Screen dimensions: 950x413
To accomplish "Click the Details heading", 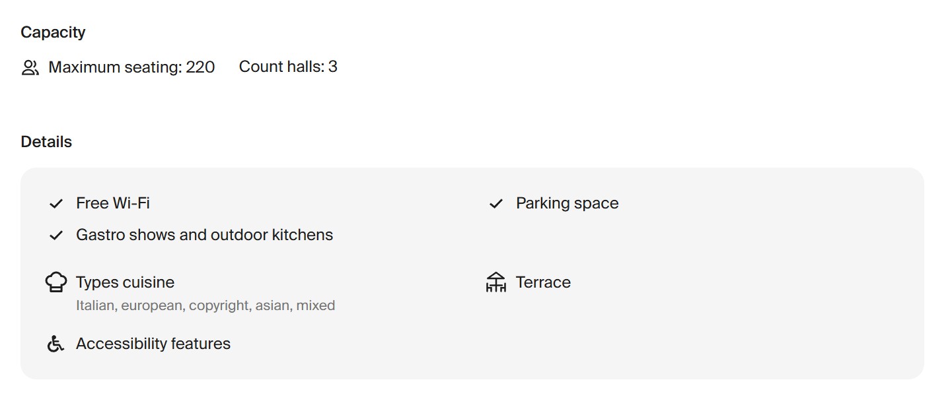I will tap(46, 142).
